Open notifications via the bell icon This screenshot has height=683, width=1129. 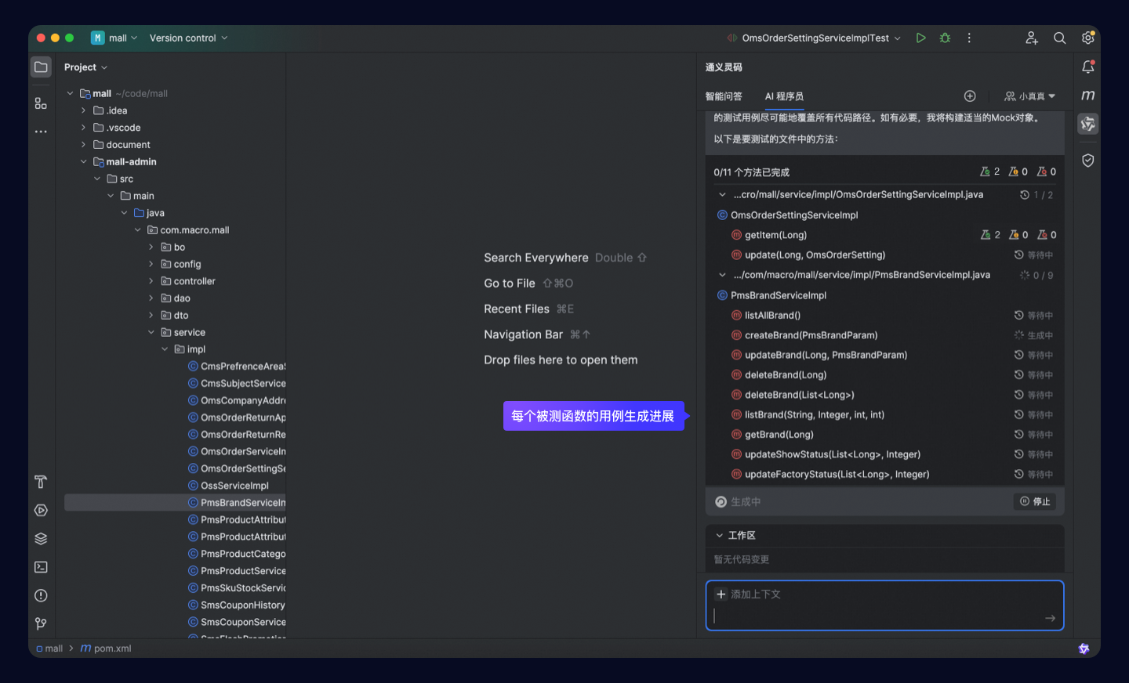(1088, 67)
